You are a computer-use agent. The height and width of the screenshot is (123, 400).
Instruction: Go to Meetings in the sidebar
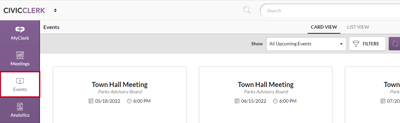[x=20, y=59]
